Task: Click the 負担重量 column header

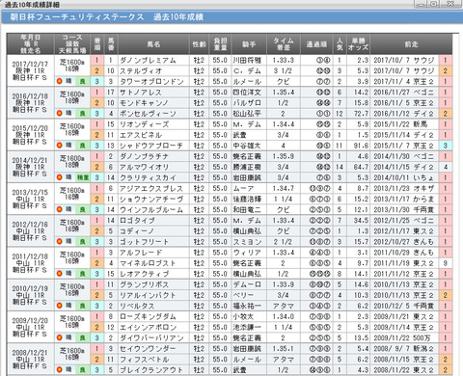Action: click(x=220, y=44)
